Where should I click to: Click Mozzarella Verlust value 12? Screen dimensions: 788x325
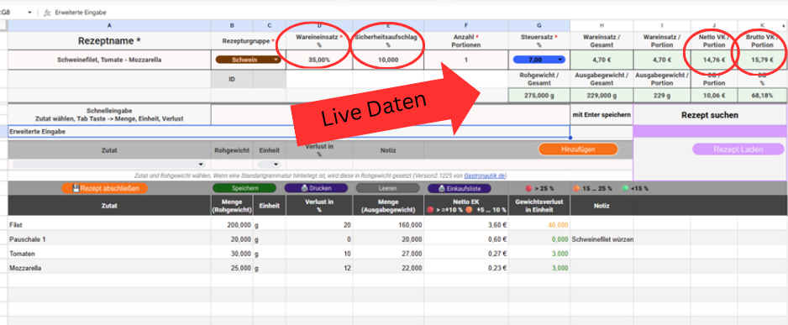click(x=347, y=268)
